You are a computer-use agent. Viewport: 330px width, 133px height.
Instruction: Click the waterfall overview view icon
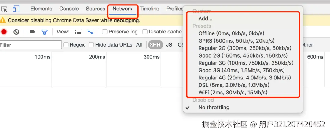click(x=90, y=32)
